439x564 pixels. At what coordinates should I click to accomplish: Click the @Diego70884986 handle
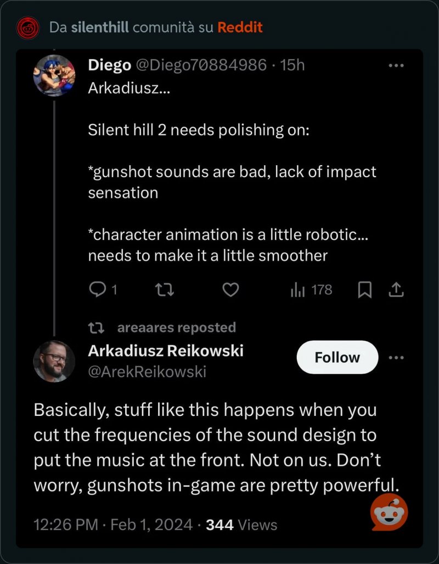[200, 65]
